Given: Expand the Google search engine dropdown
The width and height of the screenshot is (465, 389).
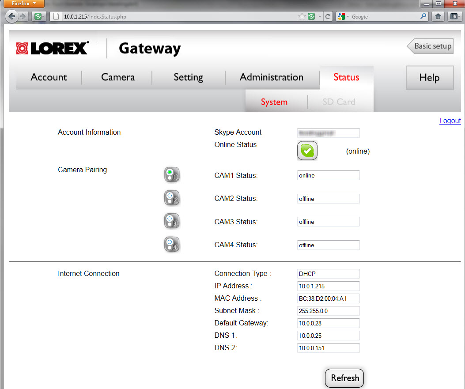Looking at the screenshot, I should (343, 17).
